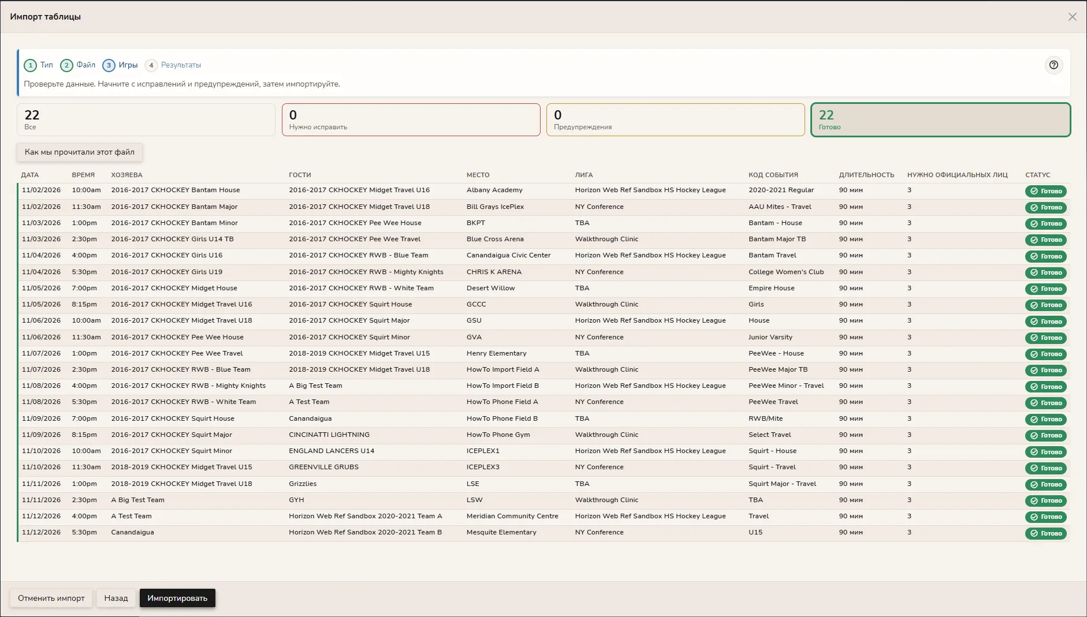Click Готово badge in HowTo Import Field A row
Screen dimensions: 1087x617
pos(1046,370)
